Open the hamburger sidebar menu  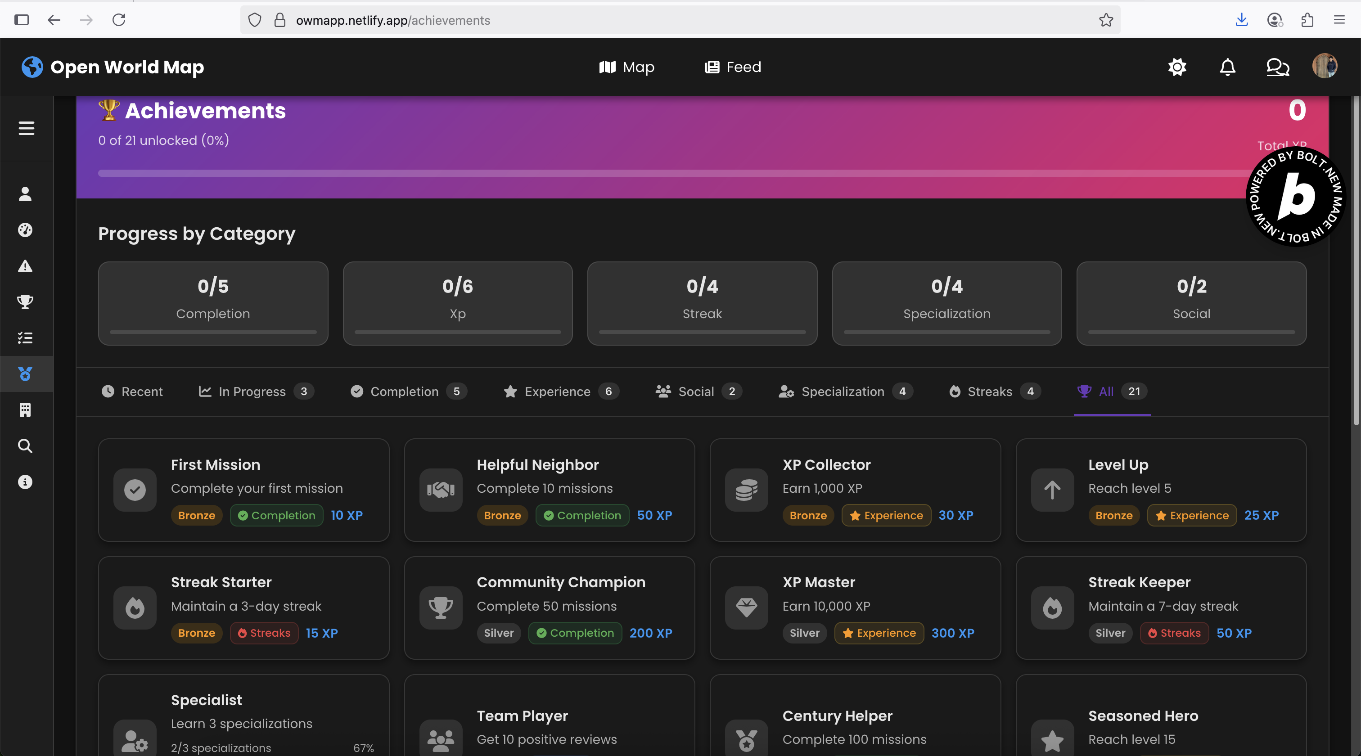coord(27,128)
